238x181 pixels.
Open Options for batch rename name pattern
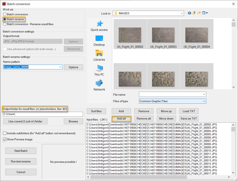(73, 67)
